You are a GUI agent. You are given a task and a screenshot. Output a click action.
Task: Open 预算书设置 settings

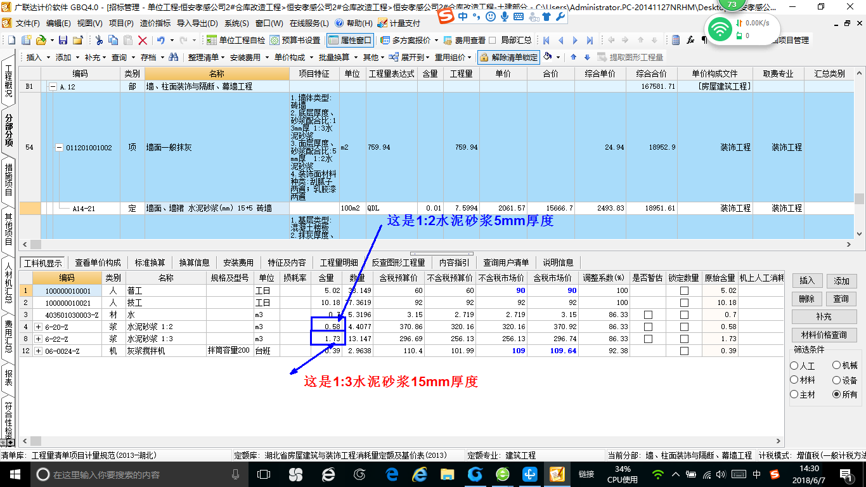pyautogui.click(x=295, y=41)
